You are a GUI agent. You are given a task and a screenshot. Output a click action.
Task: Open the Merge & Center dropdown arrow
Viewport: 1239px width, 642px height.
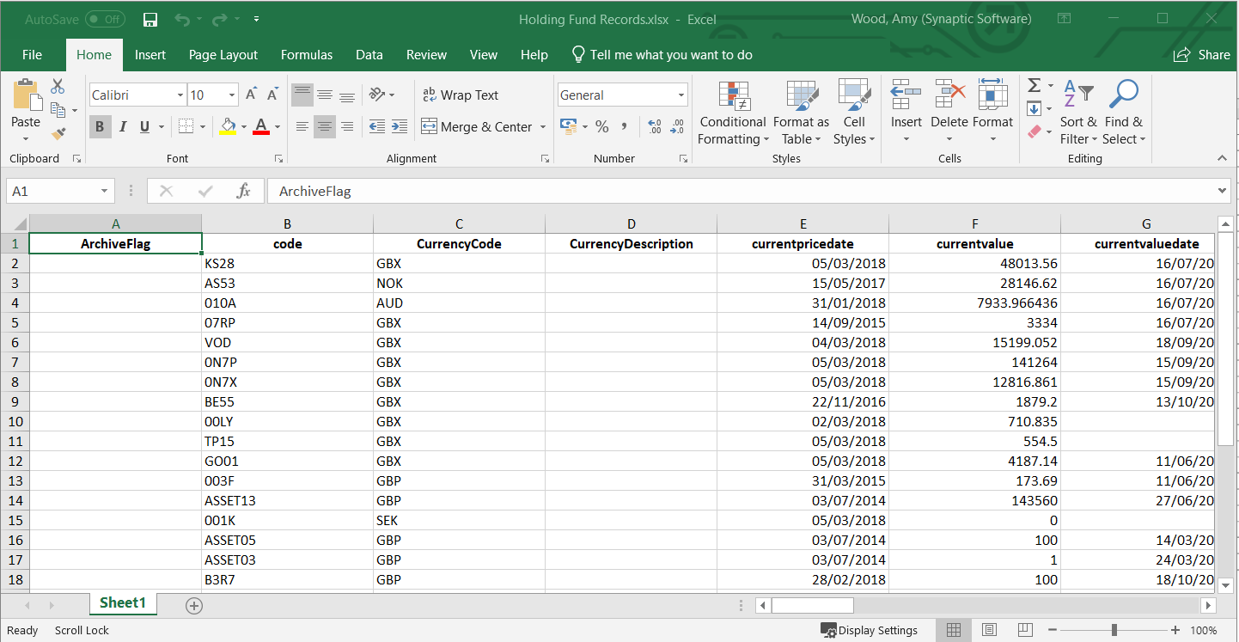click(x=543, y=127)
